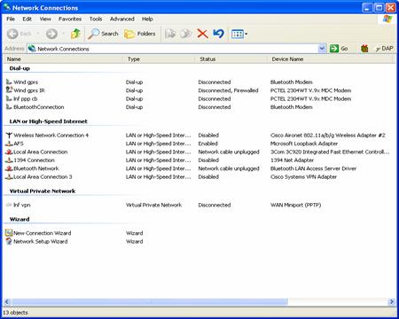The height and width of the screenshot is (319, 399).
Task: Go up one folder level
Action: [x=75, y=34]
